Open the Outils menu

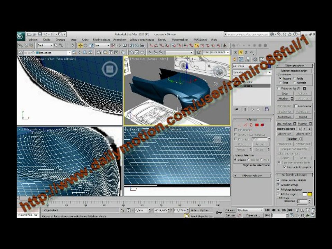click(47, 39)
